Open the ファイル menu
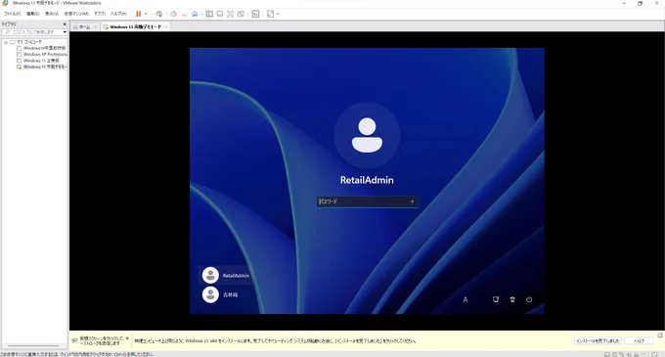This screenshot has width=665, height=357. pyautogui.click(x=12, y=14)
